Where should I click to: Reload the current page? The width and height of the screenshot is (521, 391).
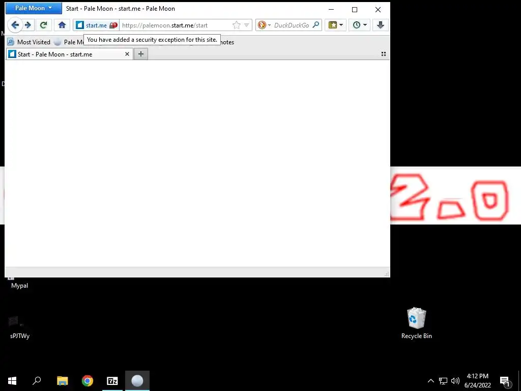44,25
